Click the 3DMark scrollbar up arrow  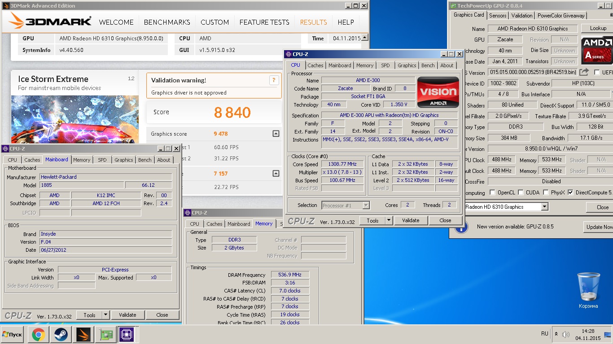364,38
